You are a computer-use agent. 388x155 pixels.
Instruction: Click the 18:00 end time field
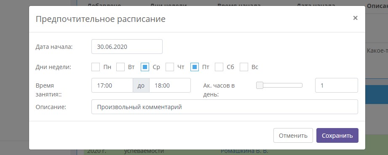pos(170,86)
